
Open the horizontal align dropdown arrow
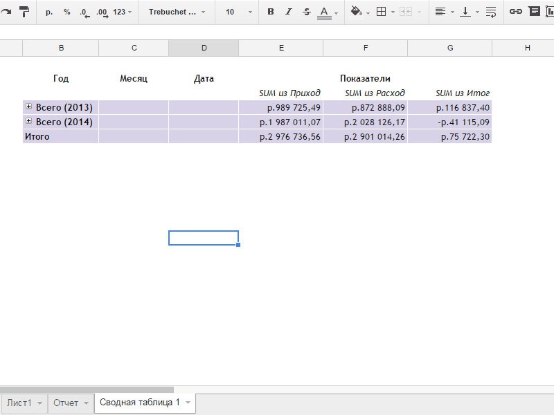[452, 12]
